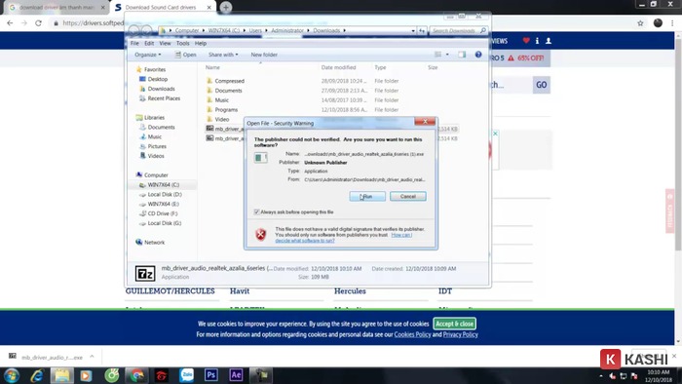This screenshot has width=682, height=384.
Task: Open the address bar history dropdown arrow
Action: click(x=413, y=30)
